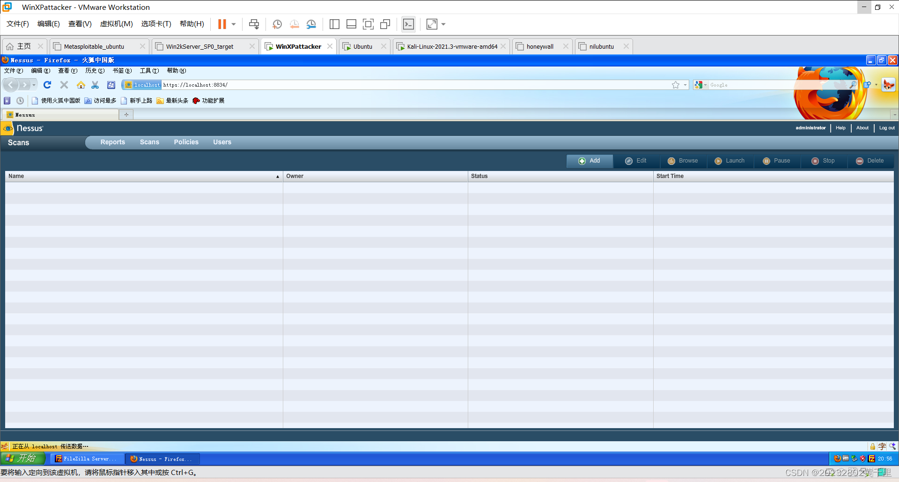Toggle the thumbnail bar layout icon
The height and width of the screenshot is (482, 899).
[x=351, y=24]
